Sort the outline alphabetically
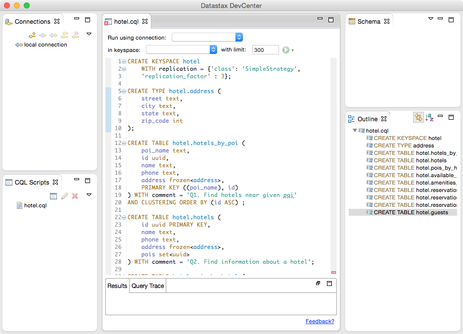The image size is (463, 334). click(x=429, y=118)
